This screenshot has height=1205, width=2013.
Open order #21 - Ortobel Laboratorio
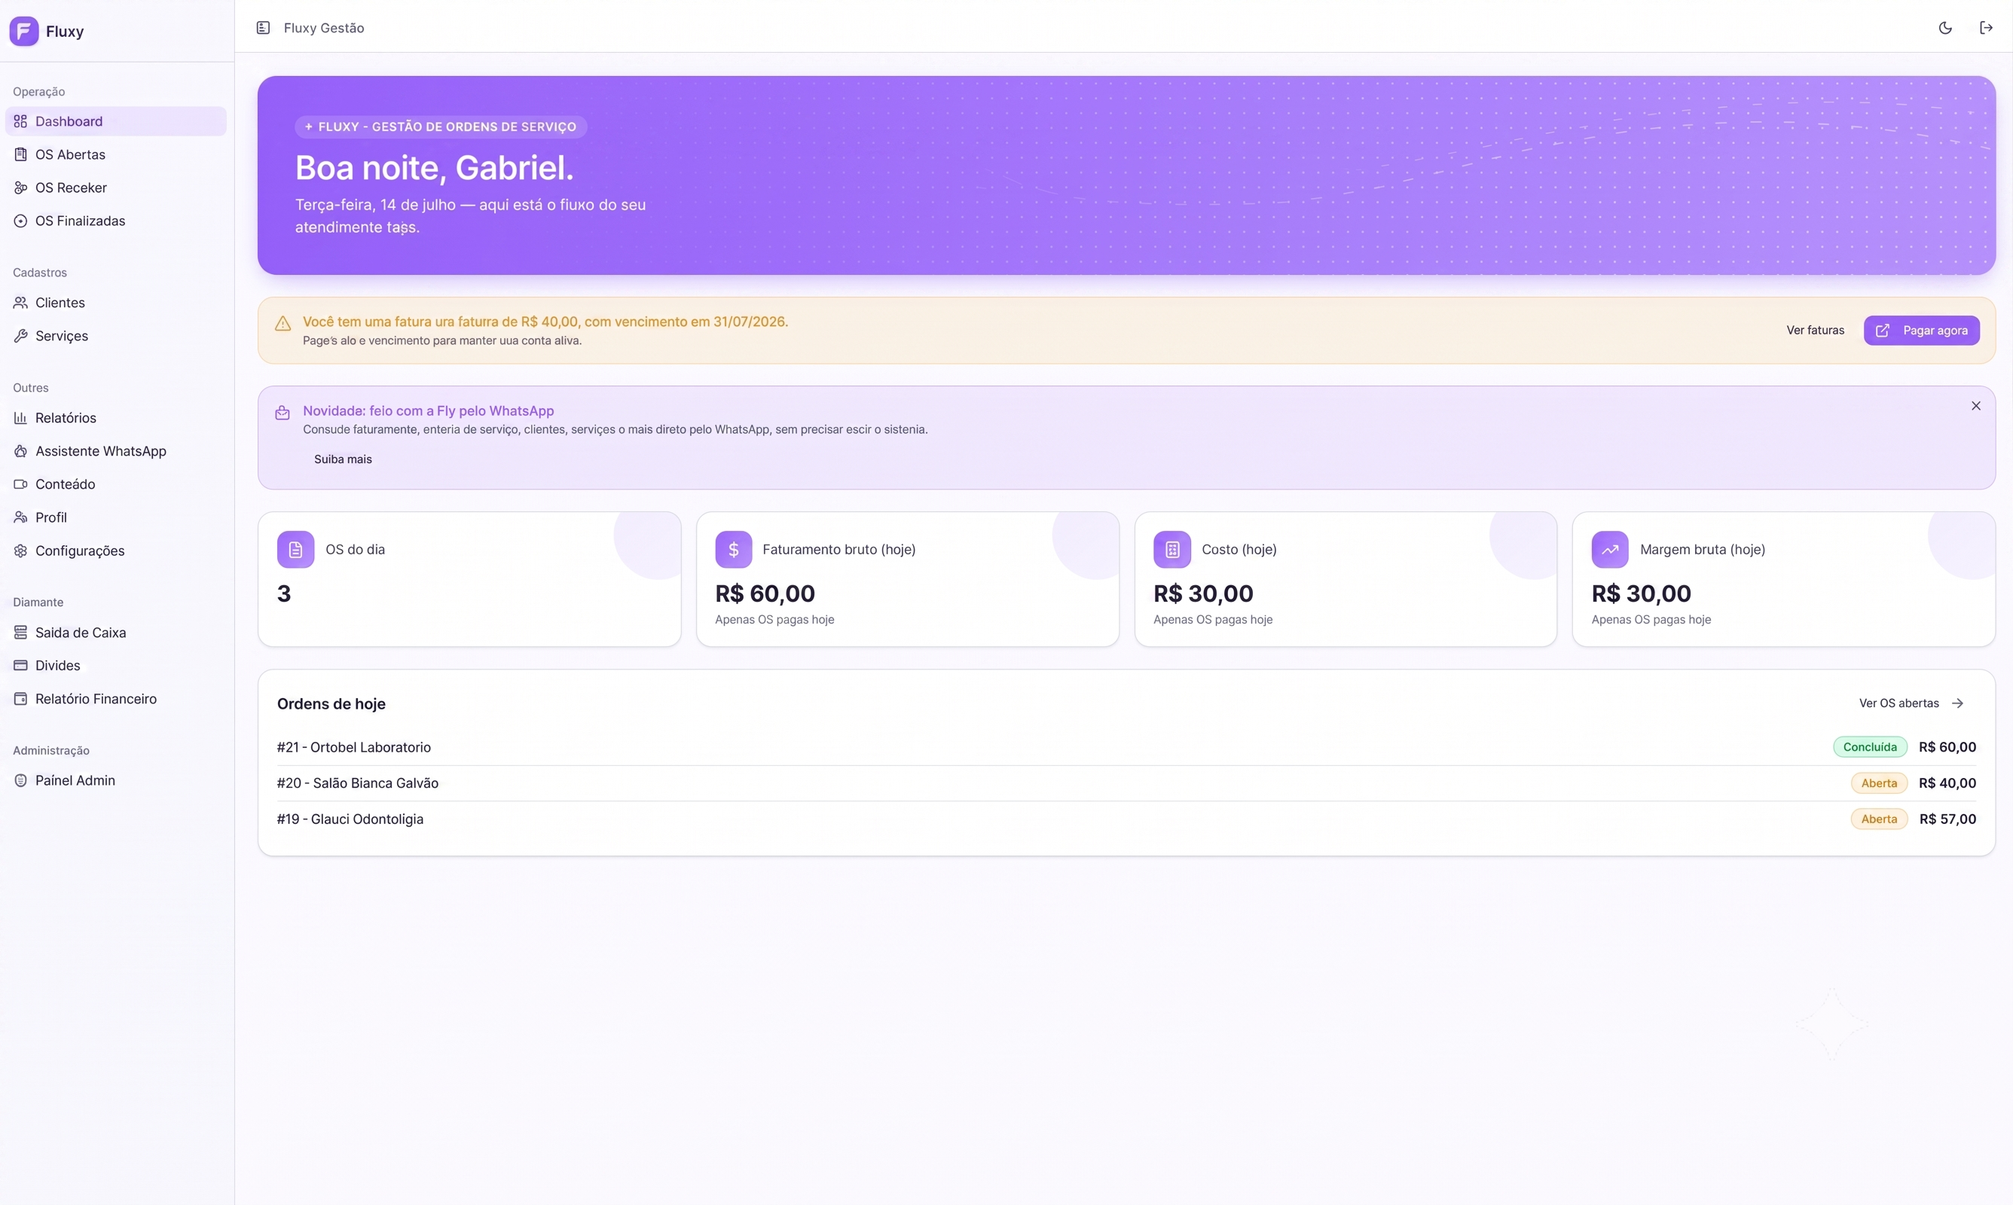click(x=1126, y=747)
